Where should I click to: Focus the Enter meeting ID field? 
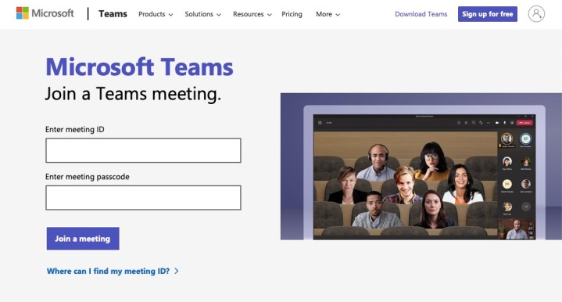[x=143, y=150]
